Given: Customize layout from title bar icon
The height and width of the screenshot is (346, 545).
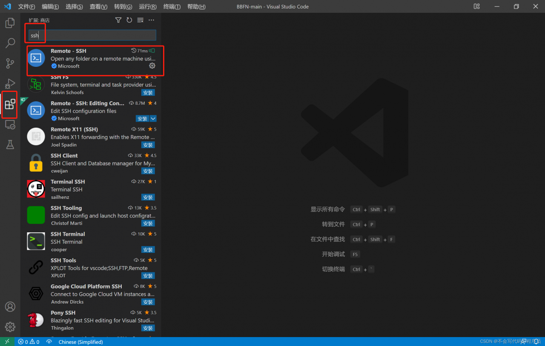Looking at the screenshot, I should point(476,6).
